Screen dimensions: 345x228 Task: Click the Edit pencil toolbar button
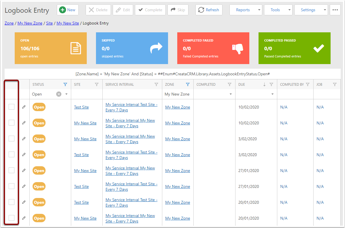[x=123, y=10]
